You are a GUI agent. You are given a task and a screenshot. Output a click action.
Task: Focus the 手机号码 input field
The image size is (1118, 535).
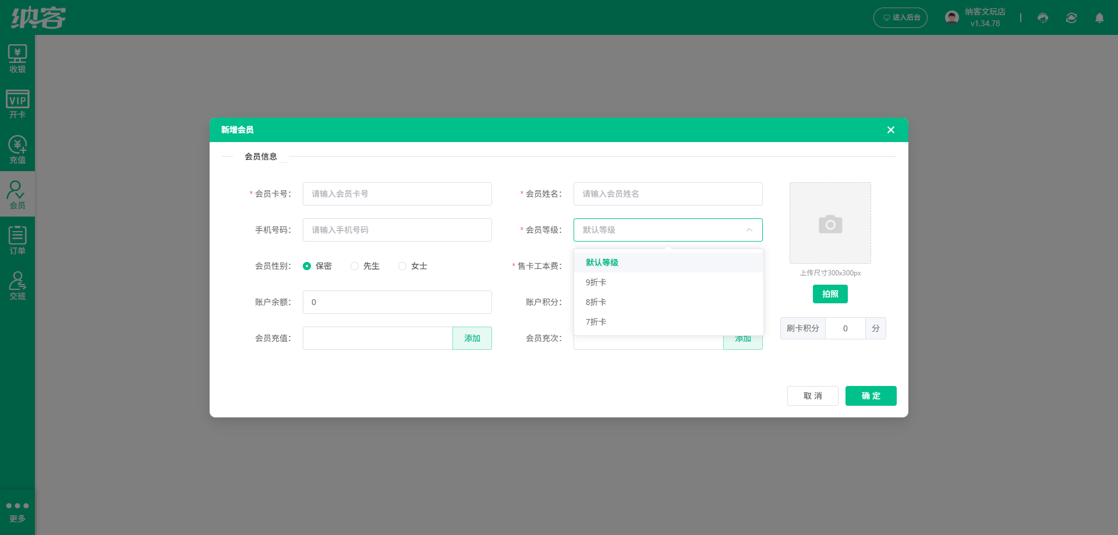tap(397, 230)
